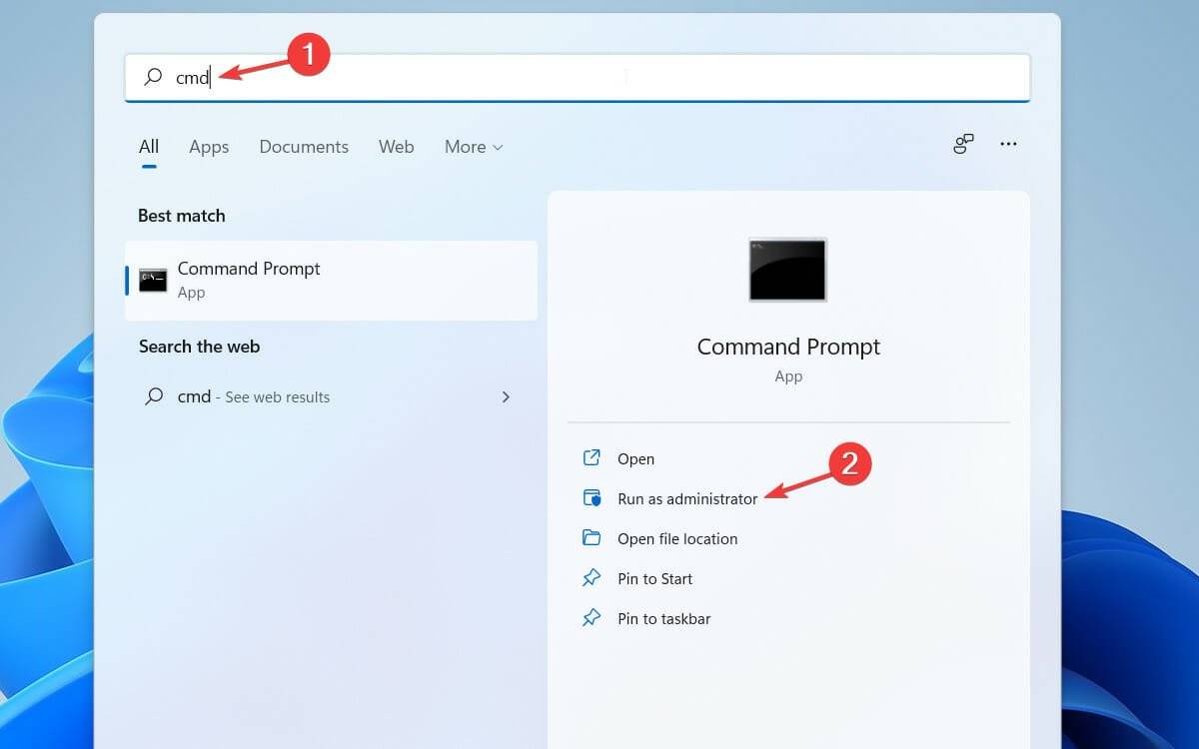Click the Open file location folder icon
This screenshot has height=749, width=1199.
[593, 538]
